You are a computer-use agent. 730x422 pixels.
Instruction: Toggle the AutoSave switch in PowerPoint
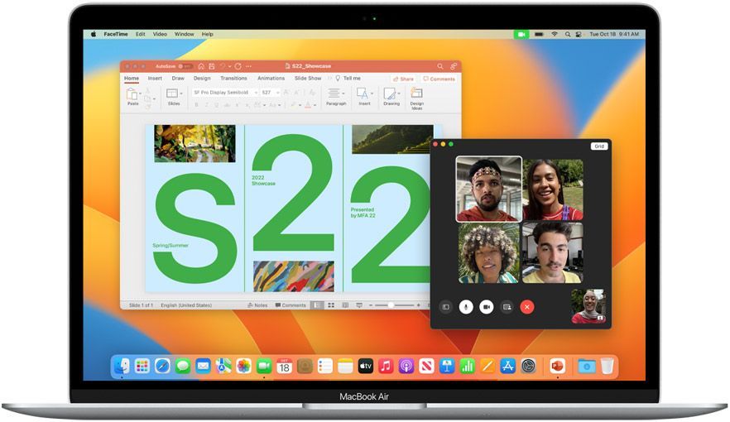185,66
